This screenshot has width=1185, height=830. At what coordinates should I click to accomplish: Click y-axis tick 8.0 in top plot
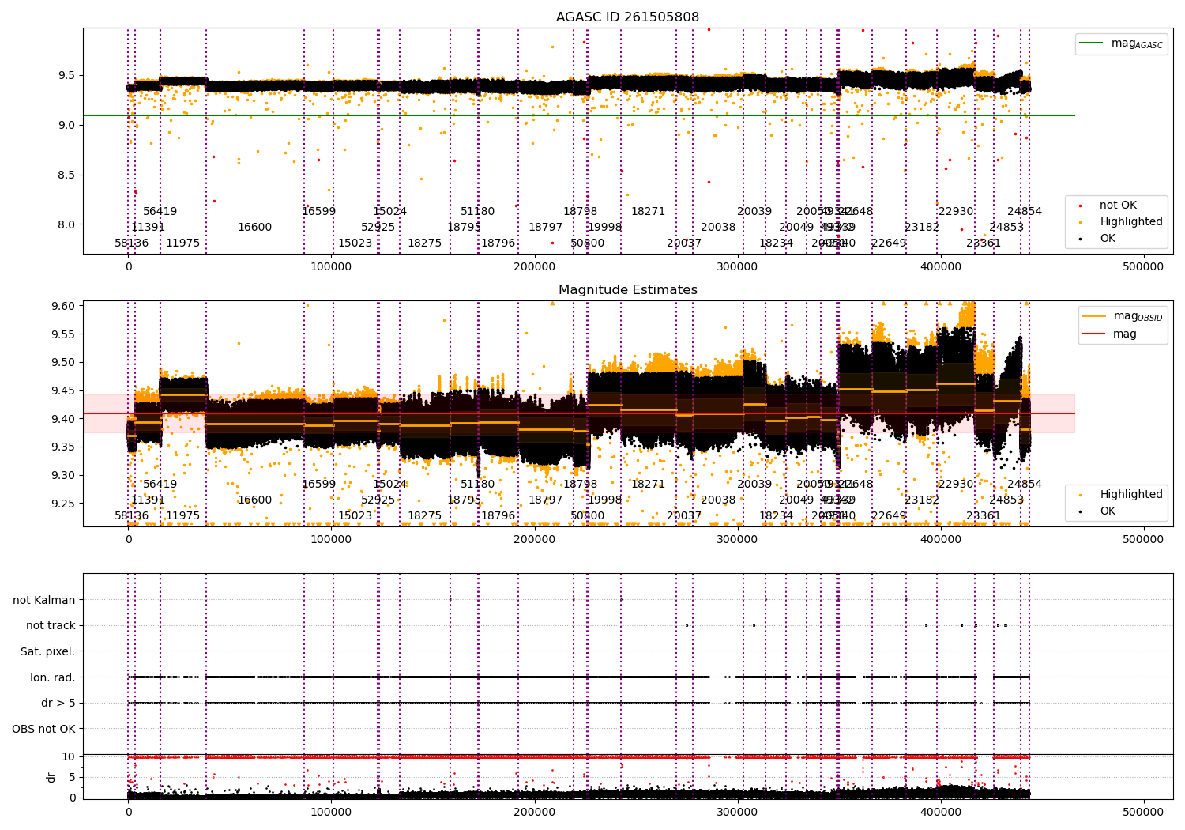pyautogui.click(x=67, y=225)
